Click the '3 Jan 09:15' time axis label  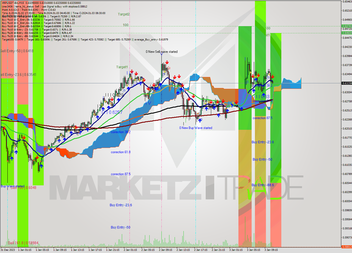click(x=271, y=250)
